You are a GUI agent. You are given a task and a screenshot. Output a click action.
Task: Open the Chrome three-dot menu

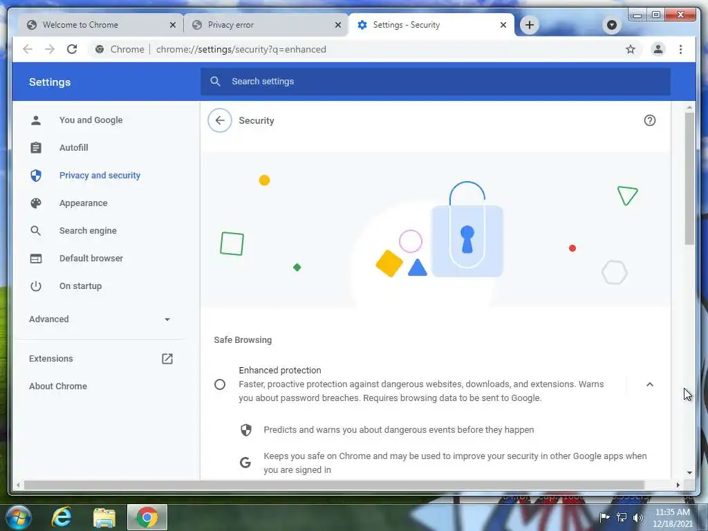point(680,49)
